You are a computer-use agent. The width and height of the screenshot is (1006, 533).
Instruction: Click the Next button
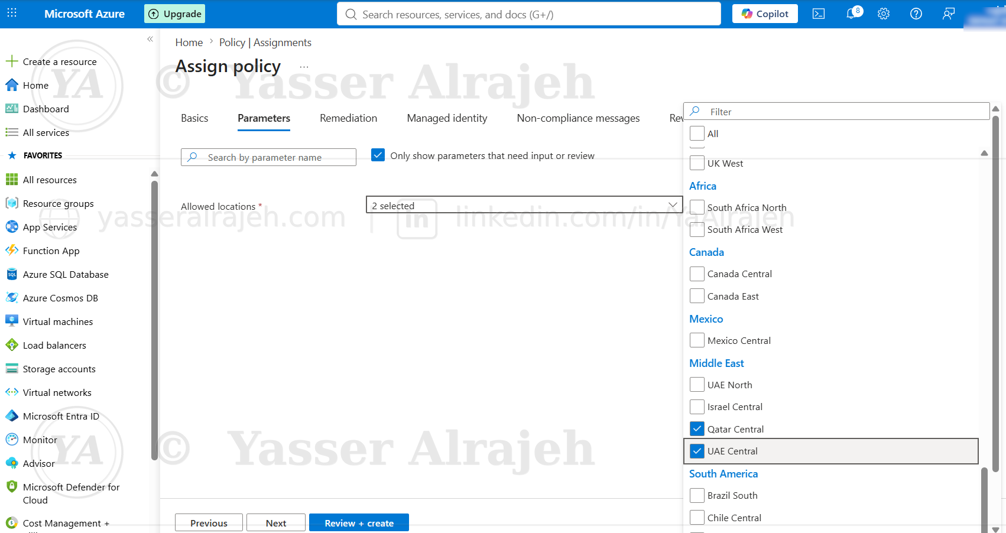(276, 523)
